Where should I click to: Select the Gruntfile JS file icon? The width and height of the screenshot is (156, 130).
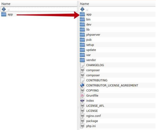click(82, 95)
